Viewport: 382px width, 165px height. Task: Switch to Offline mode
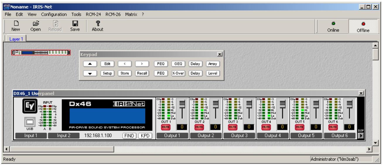pos(363,26)
